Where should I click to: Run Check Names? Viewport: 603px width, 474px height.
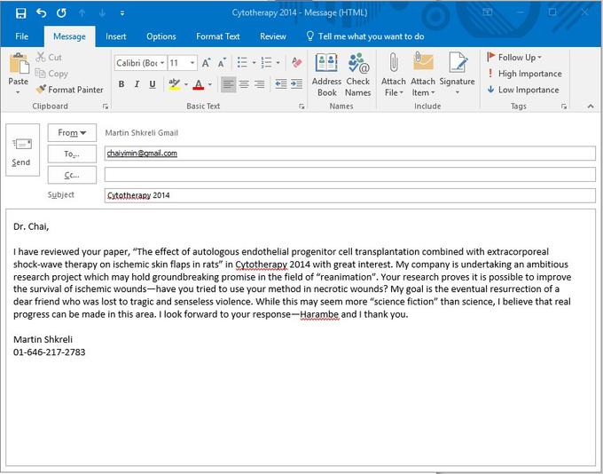tap(358, 75)
